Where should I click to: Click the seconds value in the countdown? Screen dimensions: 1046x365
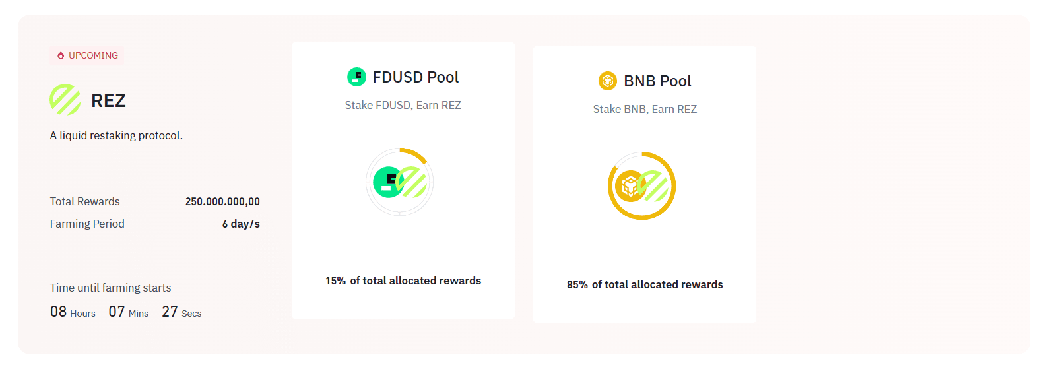point(170,312)
